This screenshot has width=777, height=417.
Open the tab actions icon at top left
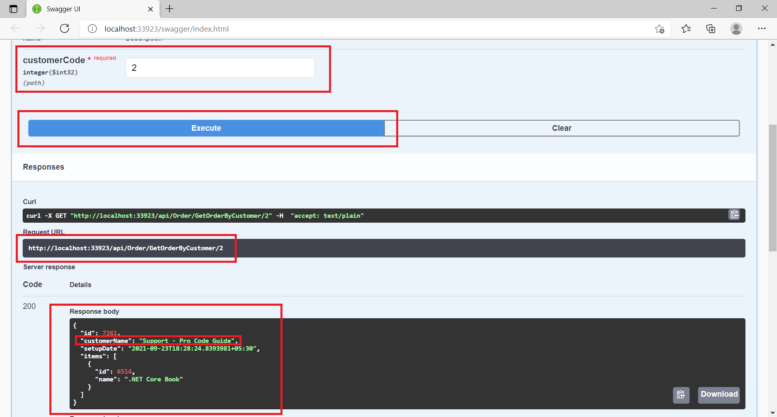tap(13, 9)
